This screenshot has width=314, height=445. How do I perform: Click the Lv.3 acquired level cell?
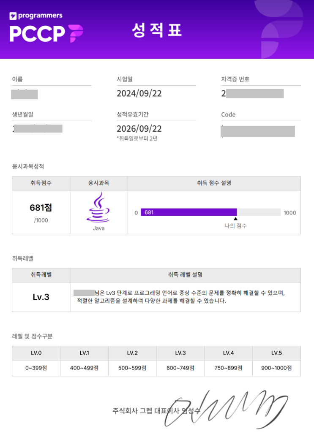[41, 297]
